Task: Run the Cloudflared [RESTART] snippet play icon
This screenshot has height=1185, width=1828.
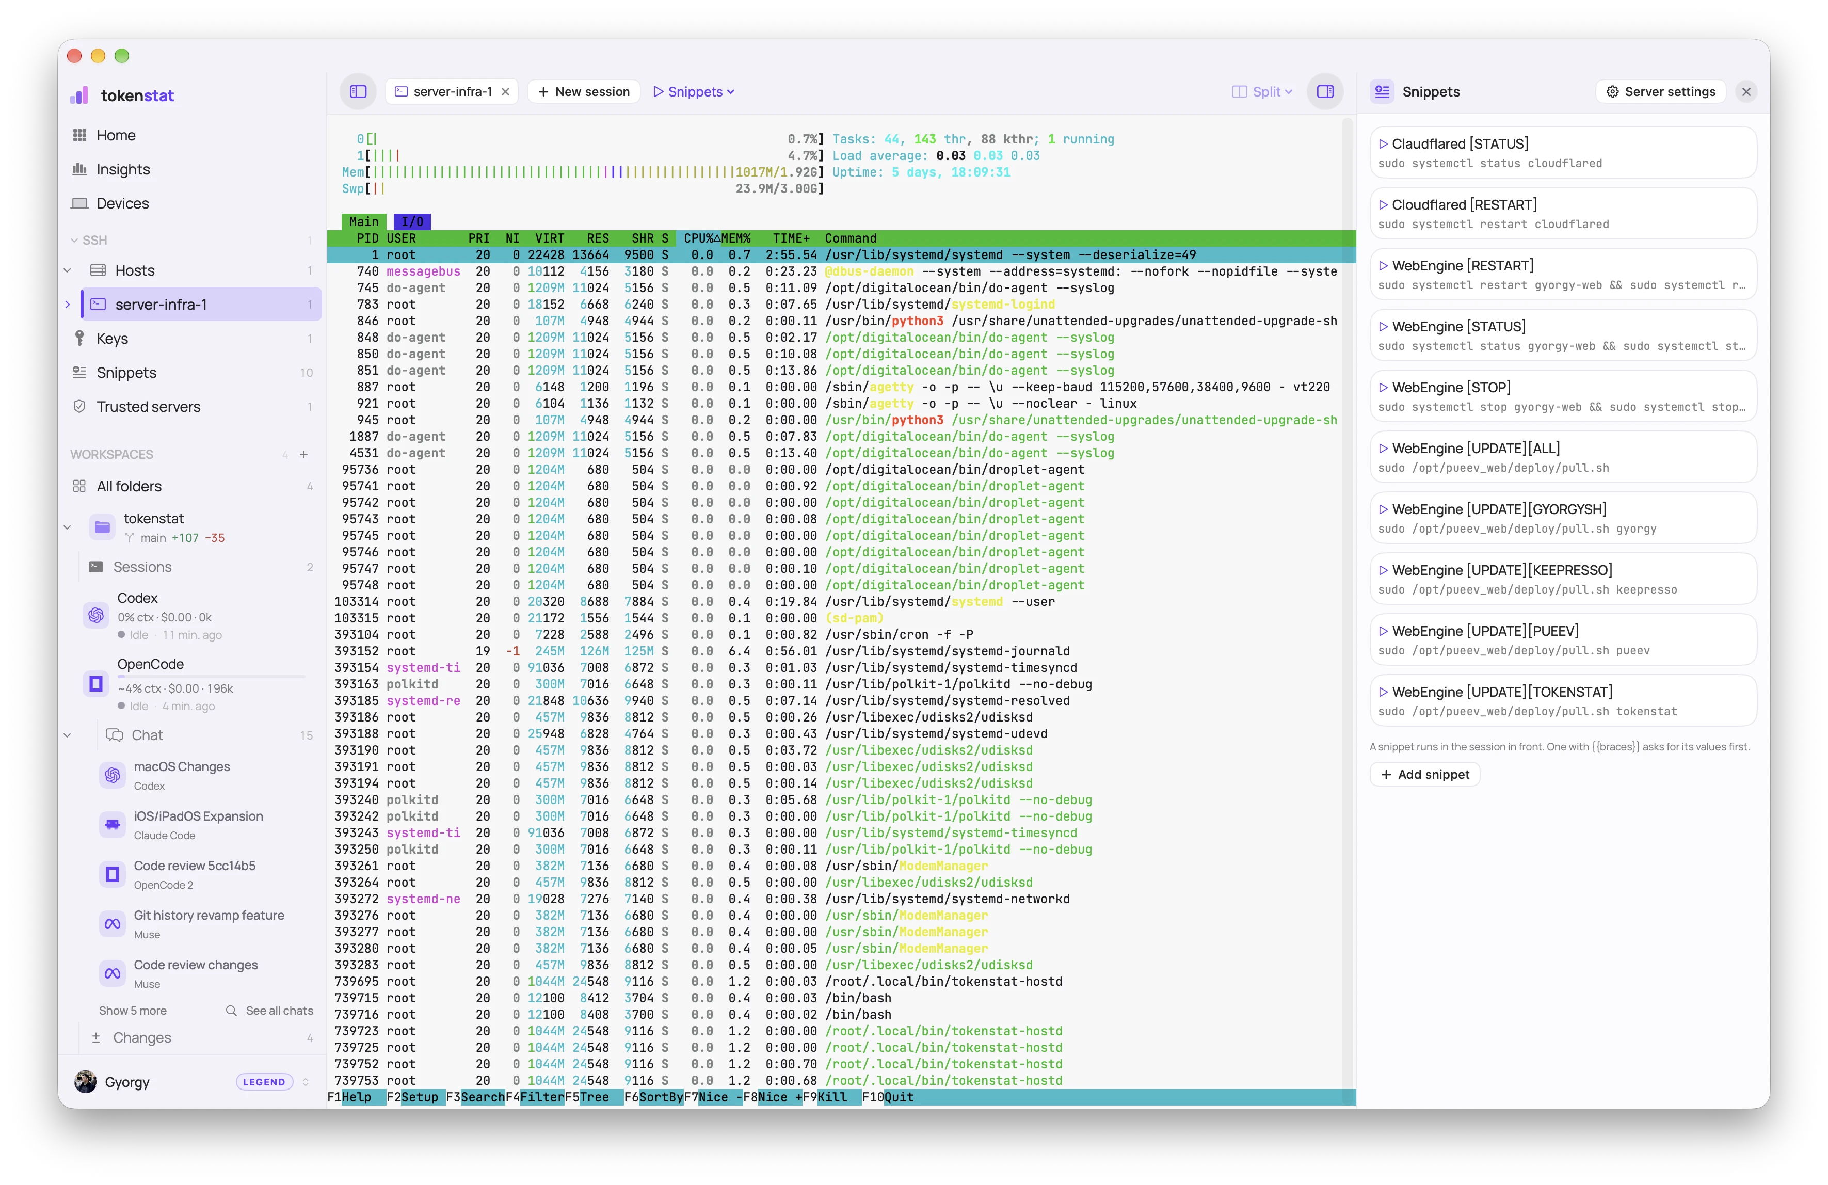Action: (x=1383, y=204)
